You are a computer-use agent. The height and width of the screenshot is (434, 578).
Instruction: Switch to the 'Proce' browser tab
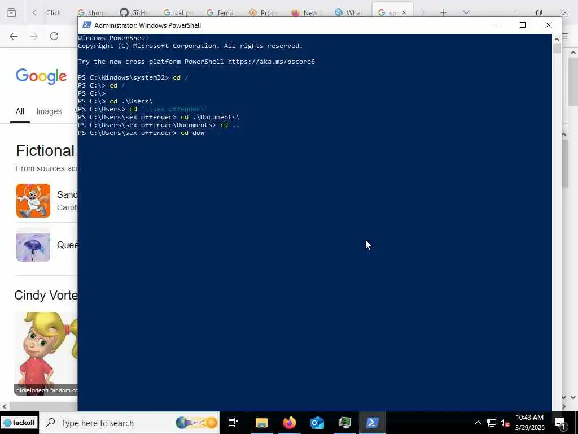[263, 12]
